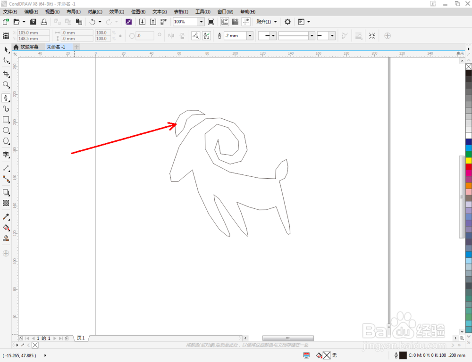Toggle Show Rulers in the toolbar
This screenshot has width=472, height=362.
(225, 22)
